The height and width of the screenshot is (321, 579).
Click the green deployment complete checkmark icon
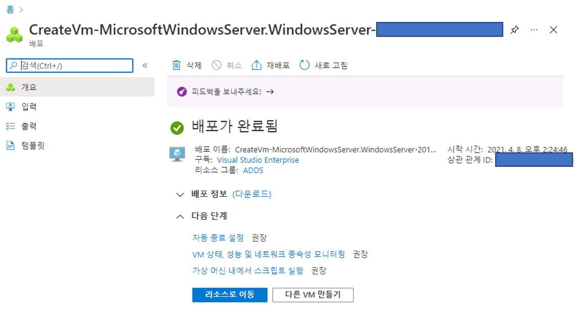(177, 128)
